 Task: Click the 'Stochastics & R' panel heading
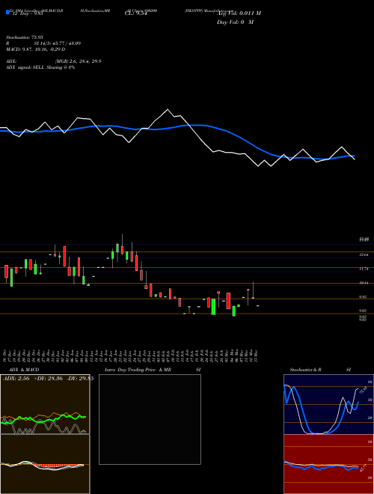tap(305, 370)
